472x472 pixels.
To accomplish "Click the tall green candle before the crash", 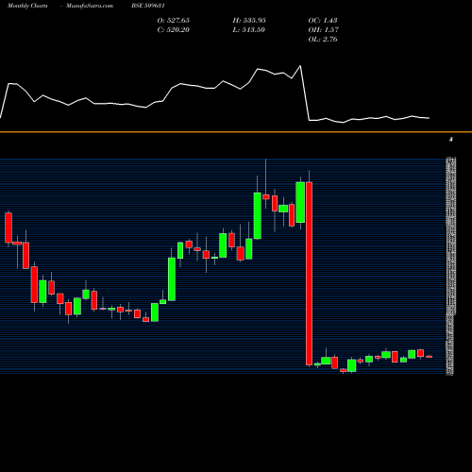I will tap(300, 202).
